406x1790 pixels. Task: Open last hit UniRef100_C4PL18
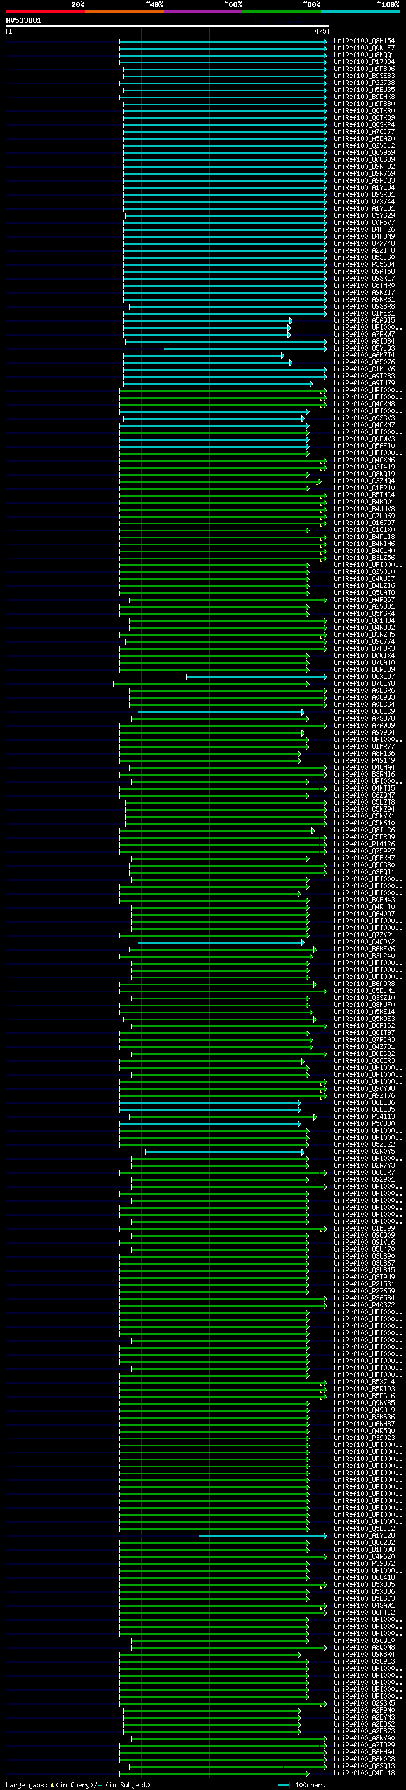(x=364, y=1773)
